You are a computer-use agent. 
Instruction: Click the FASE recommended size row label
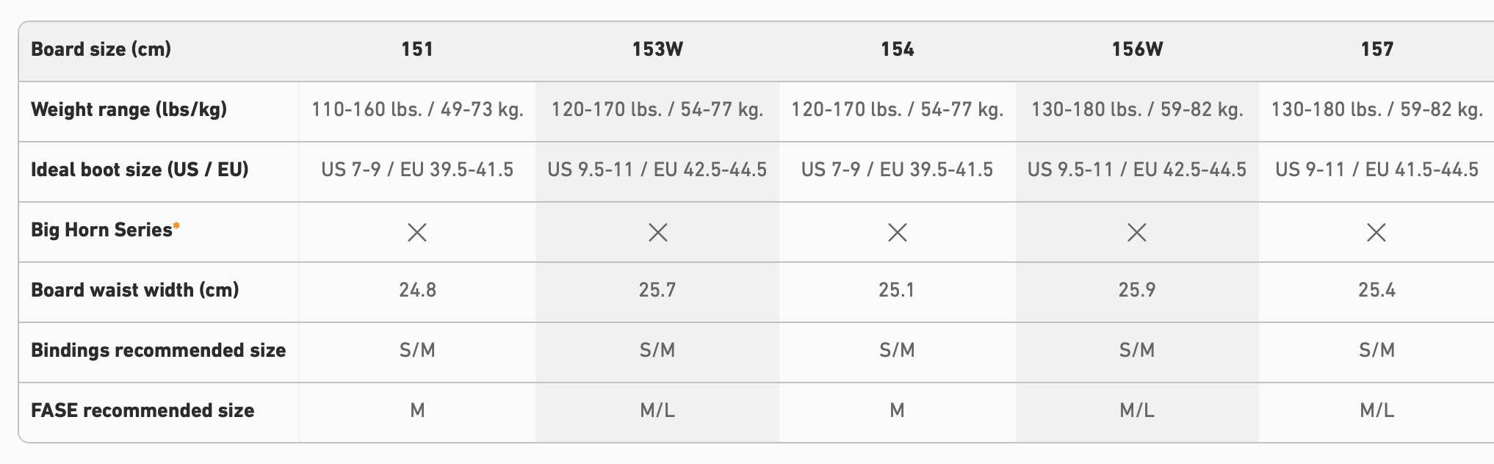tap(142, 410)
